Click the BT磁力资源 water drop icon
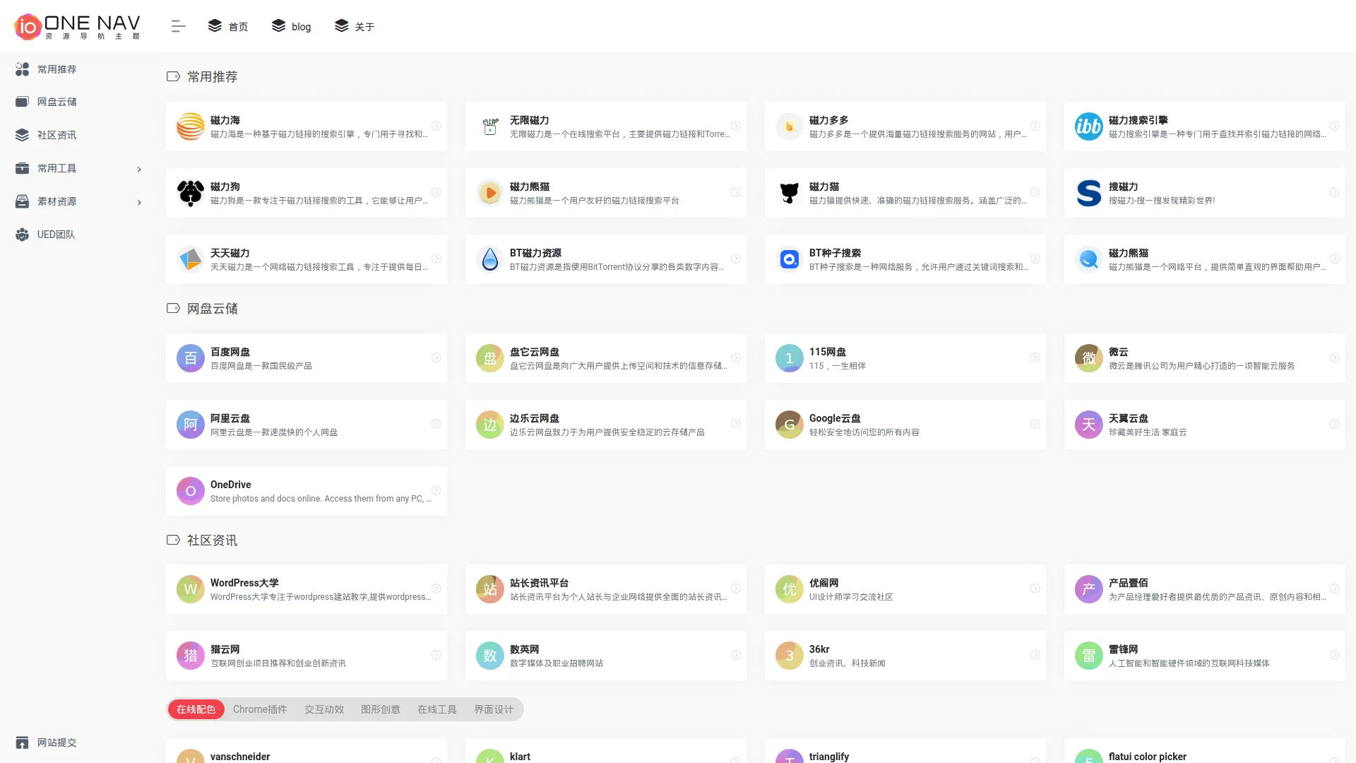This screenshot has height=763, width=1356. click(489, 259)
